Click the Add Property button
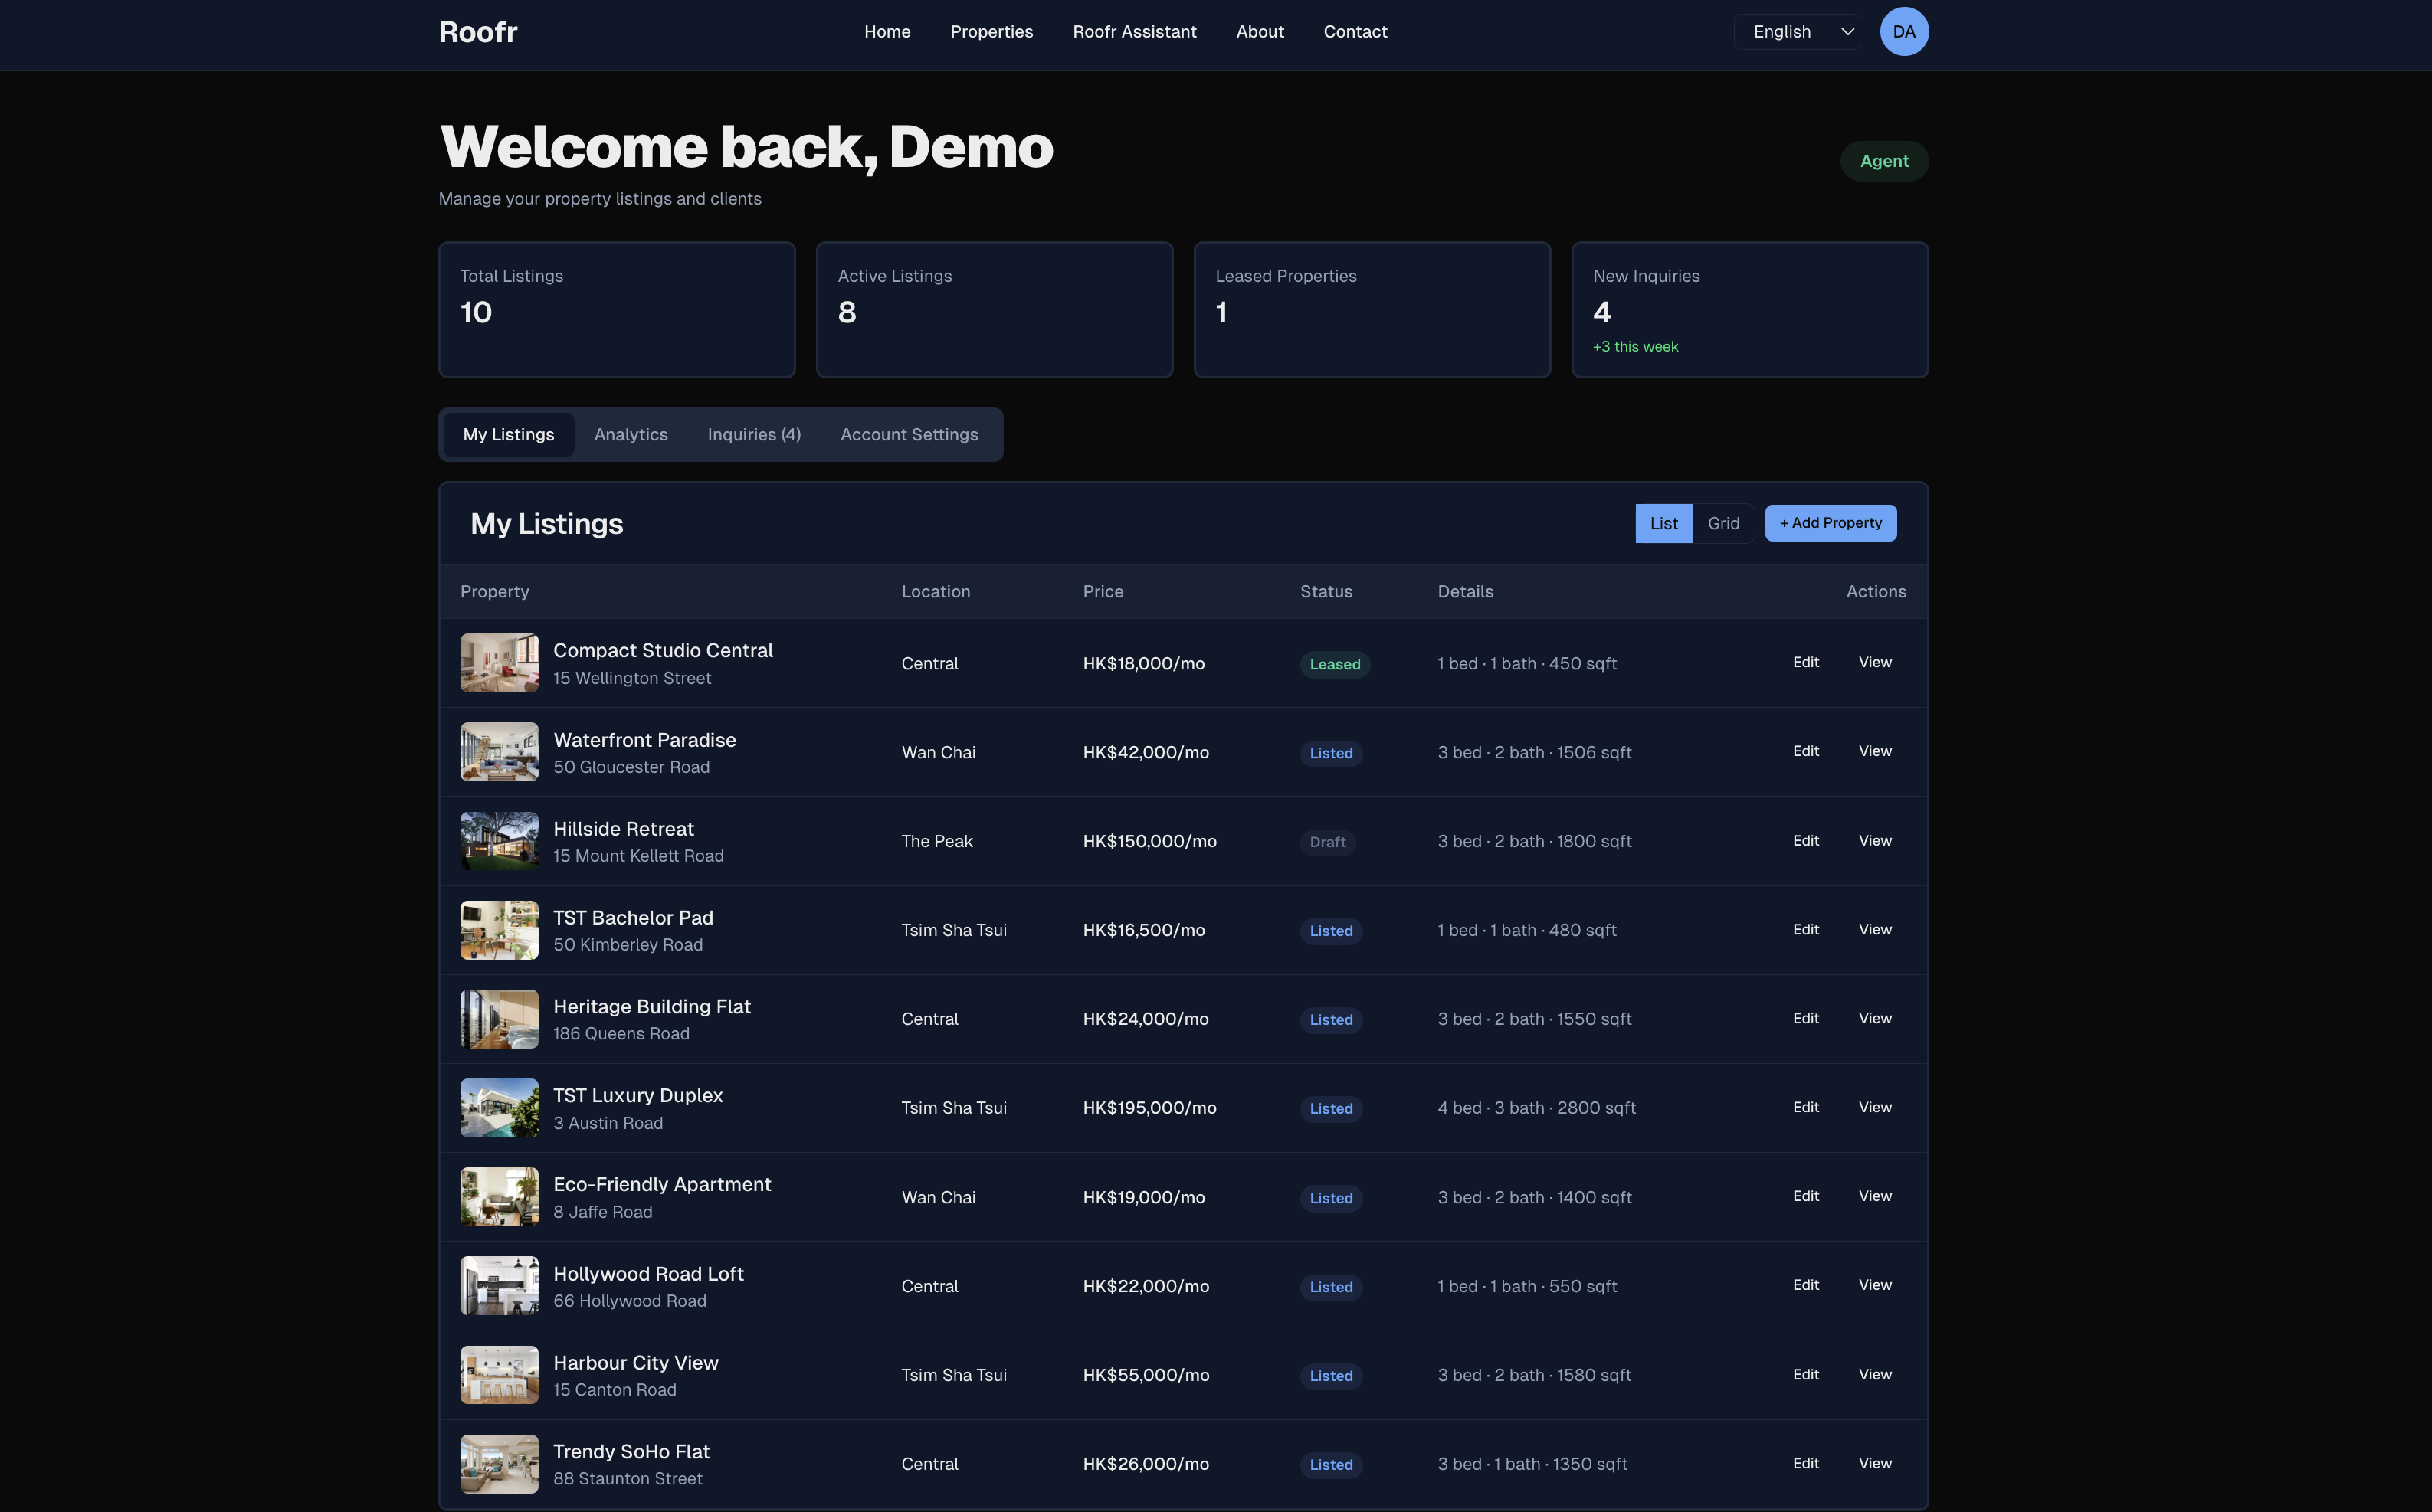Screen dimensions: 2432x1512 click(x=1830, y=523)
